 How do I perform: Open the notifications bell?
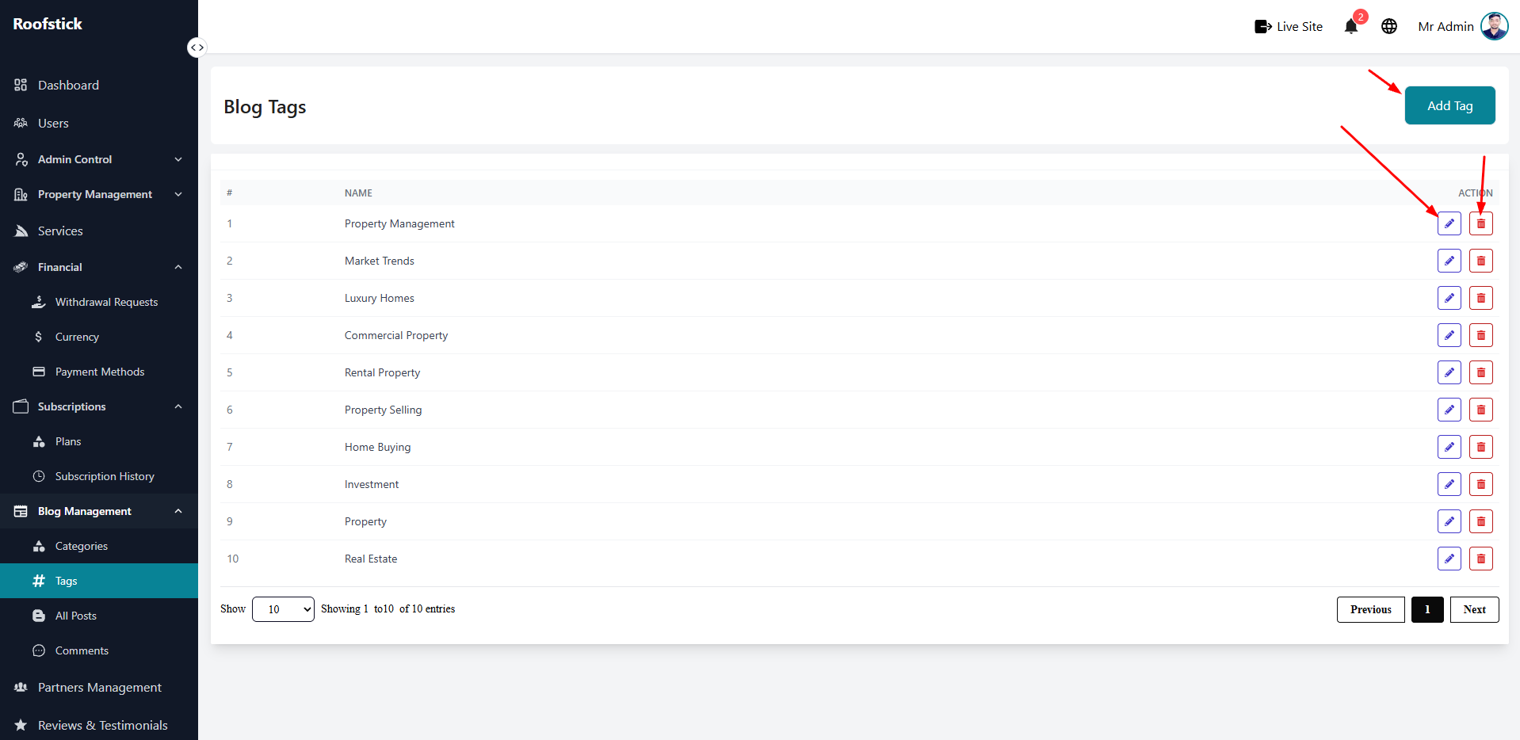pyautogui.click(x=1351, y=26)
